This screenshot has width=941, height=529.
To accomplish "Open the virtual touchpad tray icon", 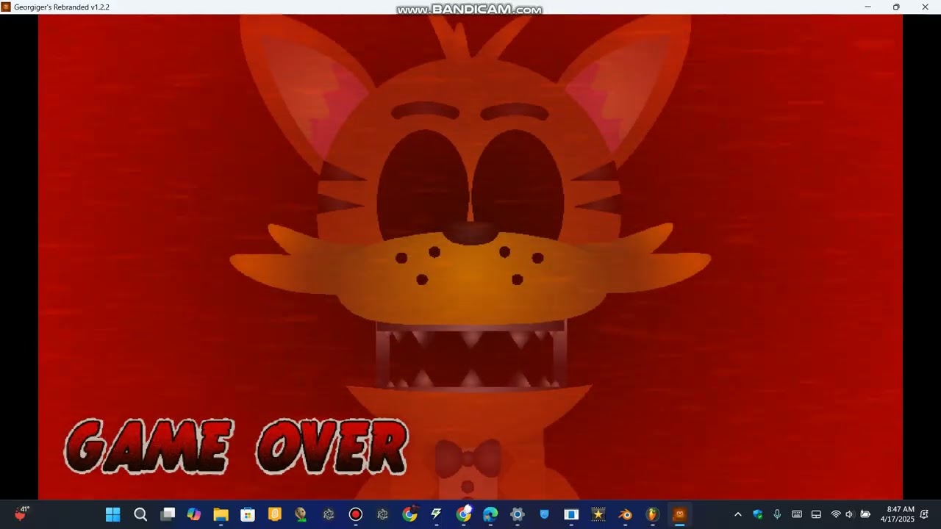I will click(x=816, y=514).
